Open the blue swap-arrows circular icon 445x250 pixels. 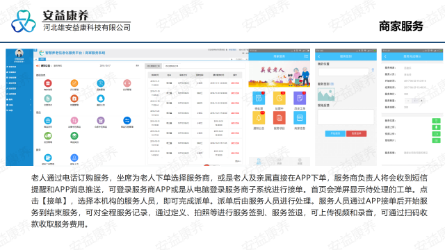(x=127, y=120)
